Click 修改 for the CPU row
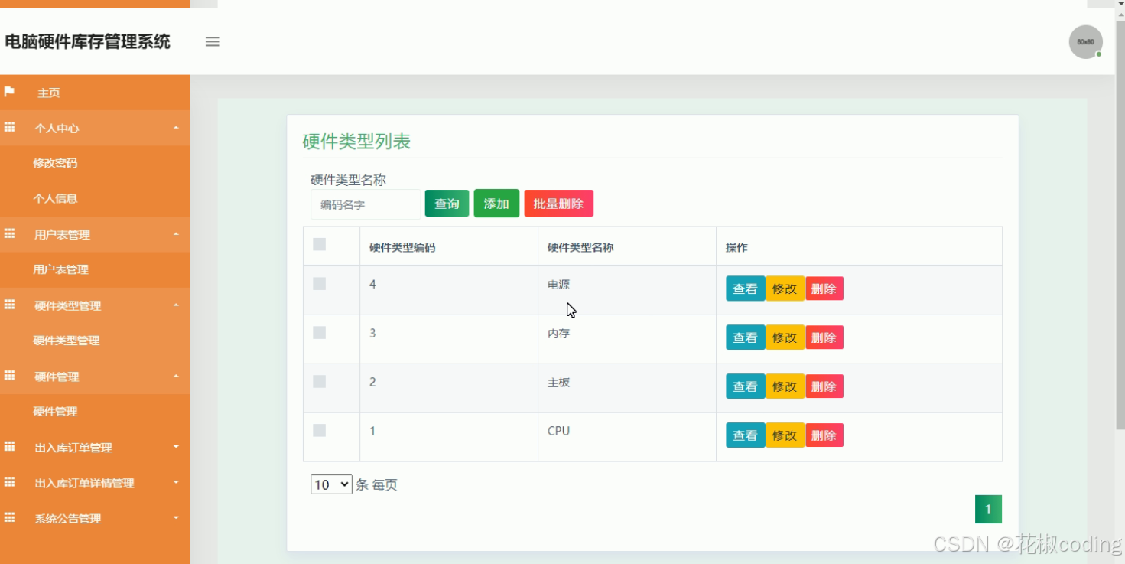 [785, 435]
